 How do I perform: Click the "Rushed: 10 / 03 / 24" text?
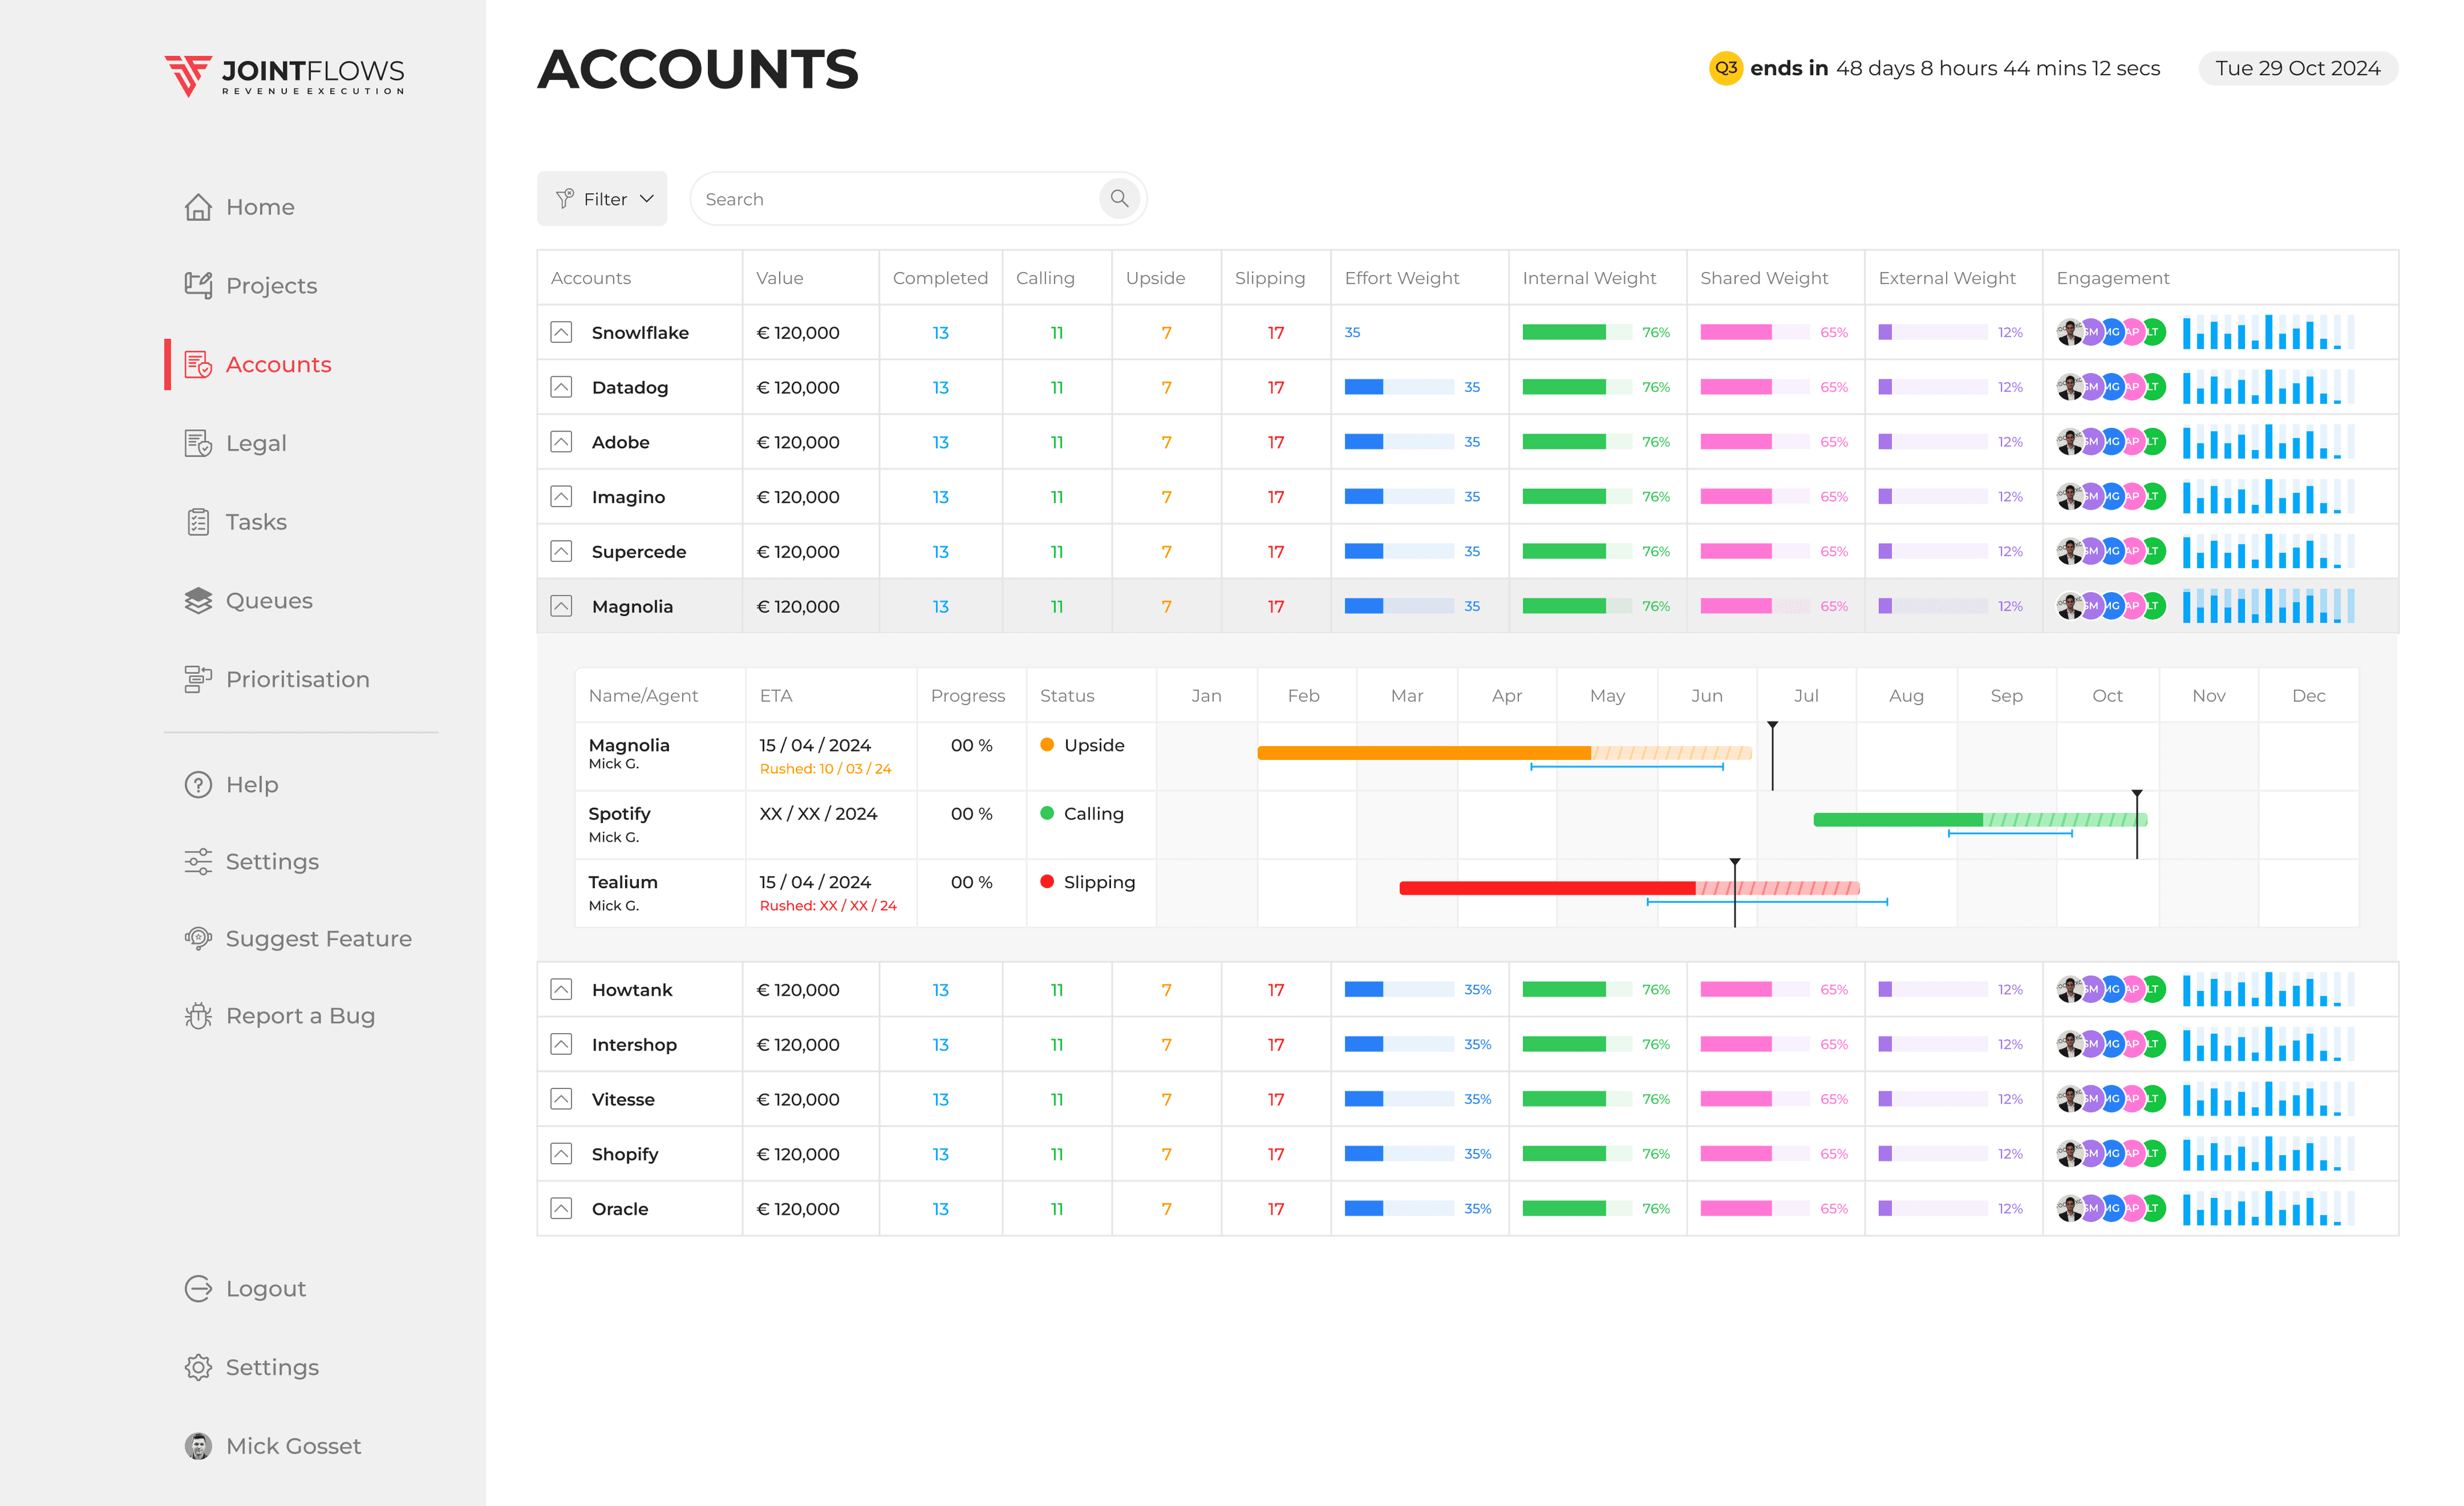click(825, 769)
